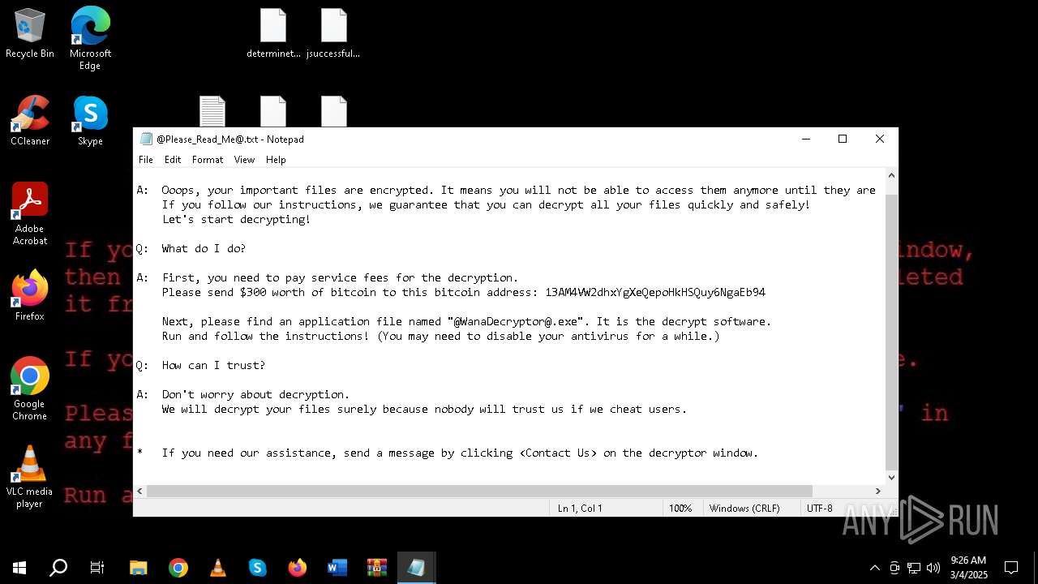Open Skype from the taskbar

coord(258,568)
